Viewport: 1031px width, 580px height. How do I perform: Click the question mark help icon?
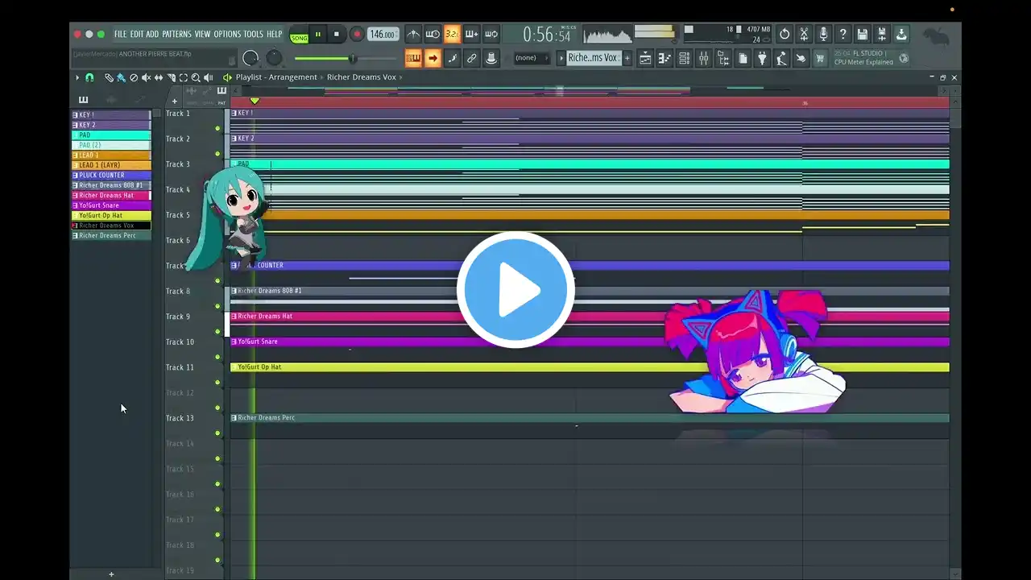843,34
